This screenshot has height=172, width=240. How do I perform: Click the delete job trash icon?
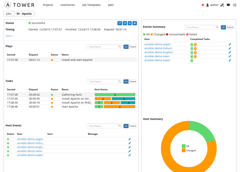tap(130, 23)
